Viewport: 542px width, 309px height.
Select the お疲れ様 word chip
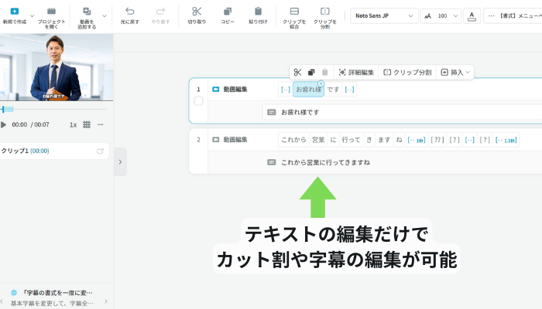pyautogui.click(x=308, y=90)
